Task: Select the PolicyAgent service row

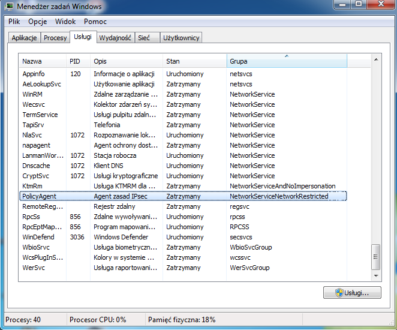Action: [x=183, y=196]
